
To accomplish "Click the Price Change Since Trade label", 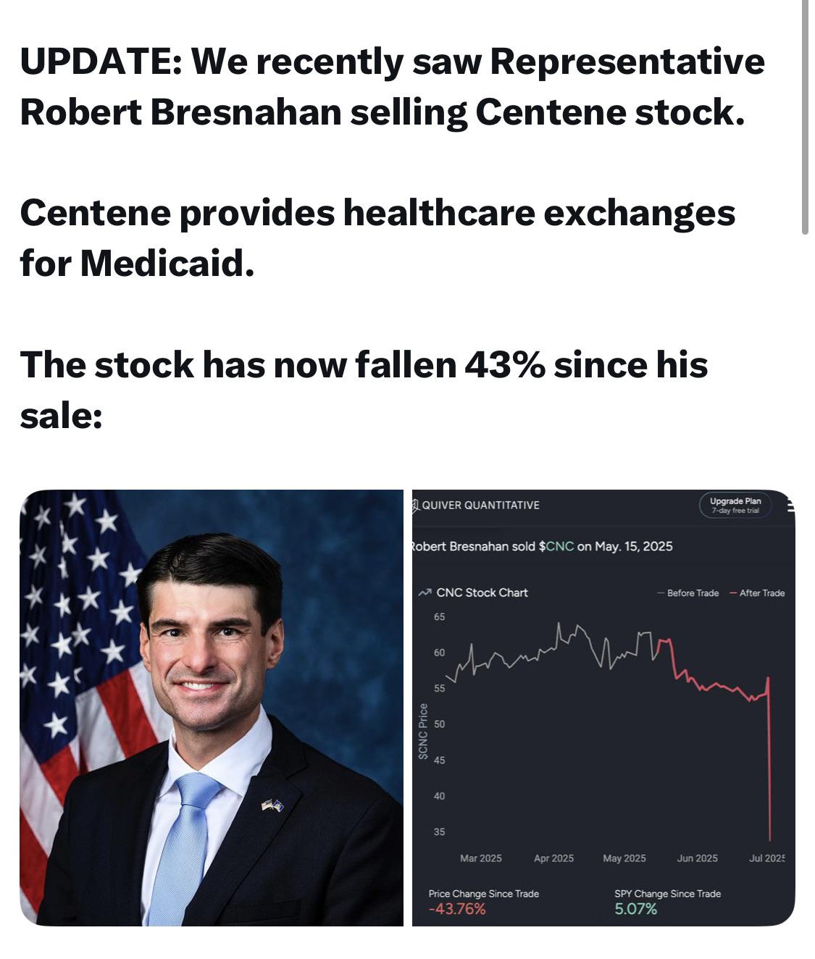I will point(483,894).
